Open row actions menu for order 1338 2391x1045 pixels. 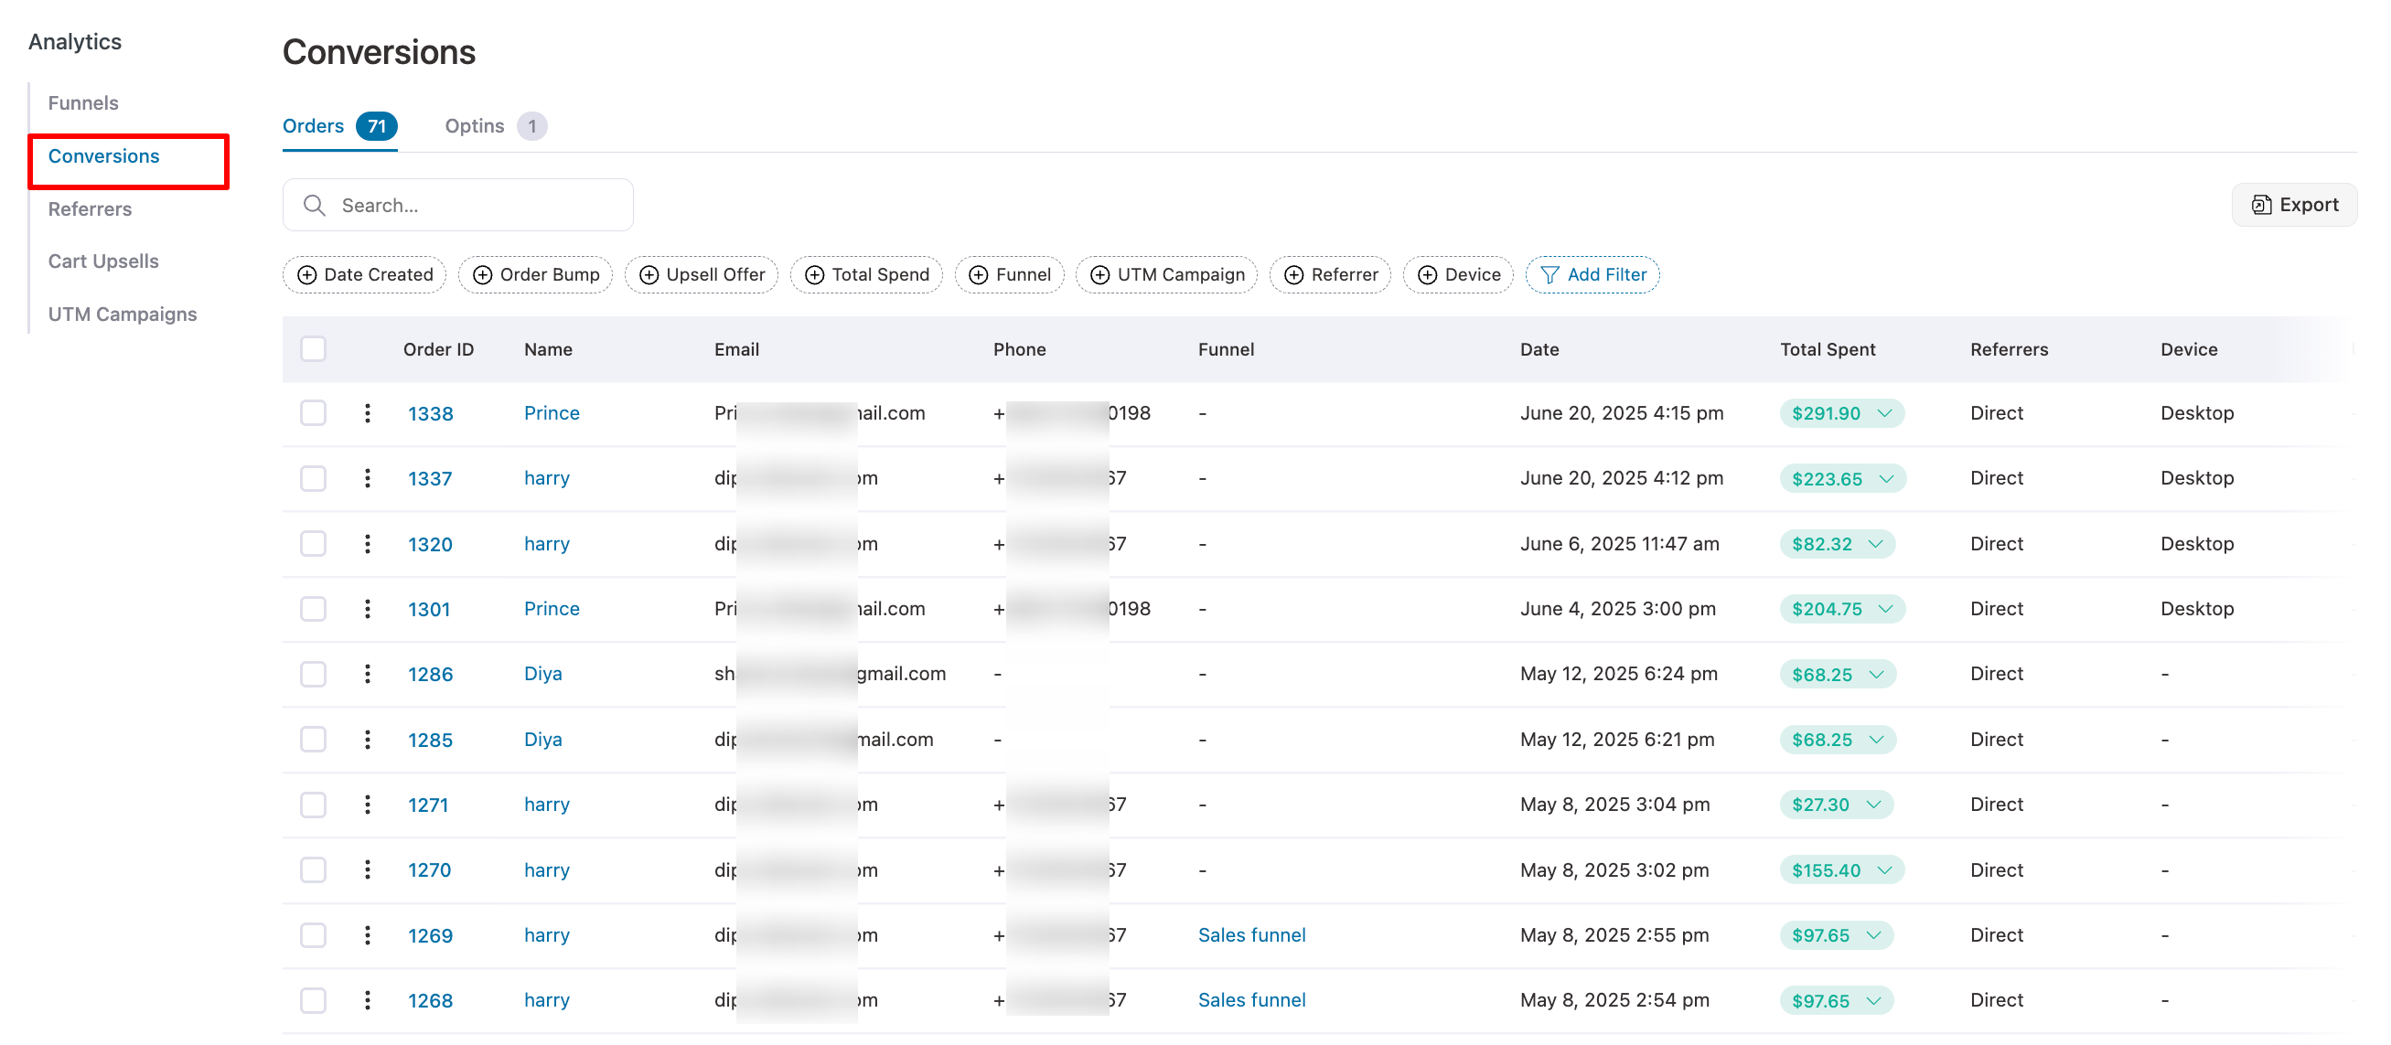pos(368,413)
